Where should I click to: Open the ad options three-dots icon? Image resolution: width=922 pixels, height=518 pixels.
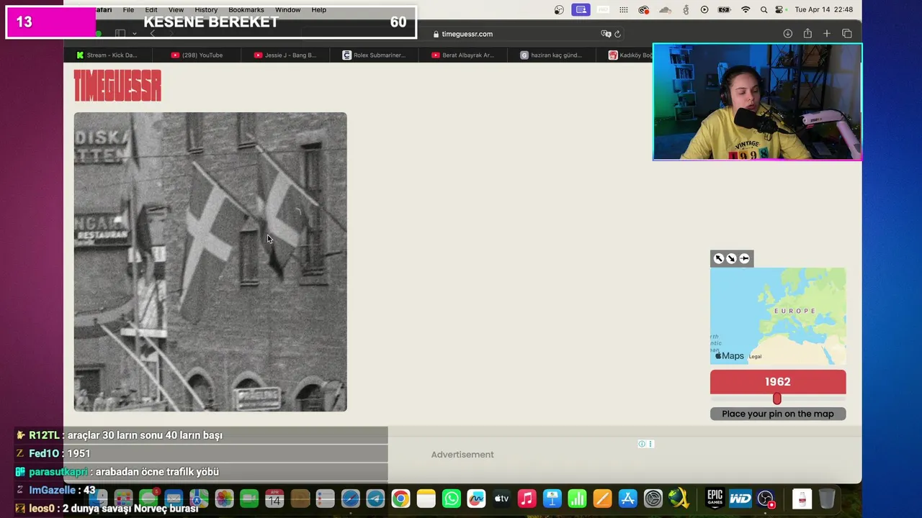pos(650,444)
